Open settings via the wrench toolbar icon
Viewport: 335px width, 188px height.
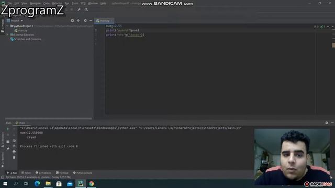tap(79, 9)
